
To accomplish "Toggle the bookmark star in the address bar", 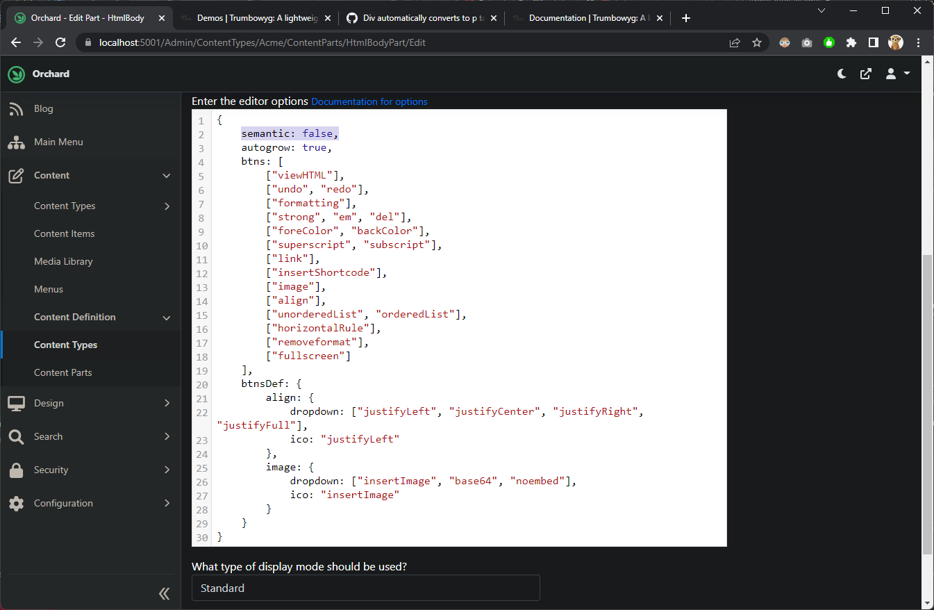I will (x=757, y=42).
